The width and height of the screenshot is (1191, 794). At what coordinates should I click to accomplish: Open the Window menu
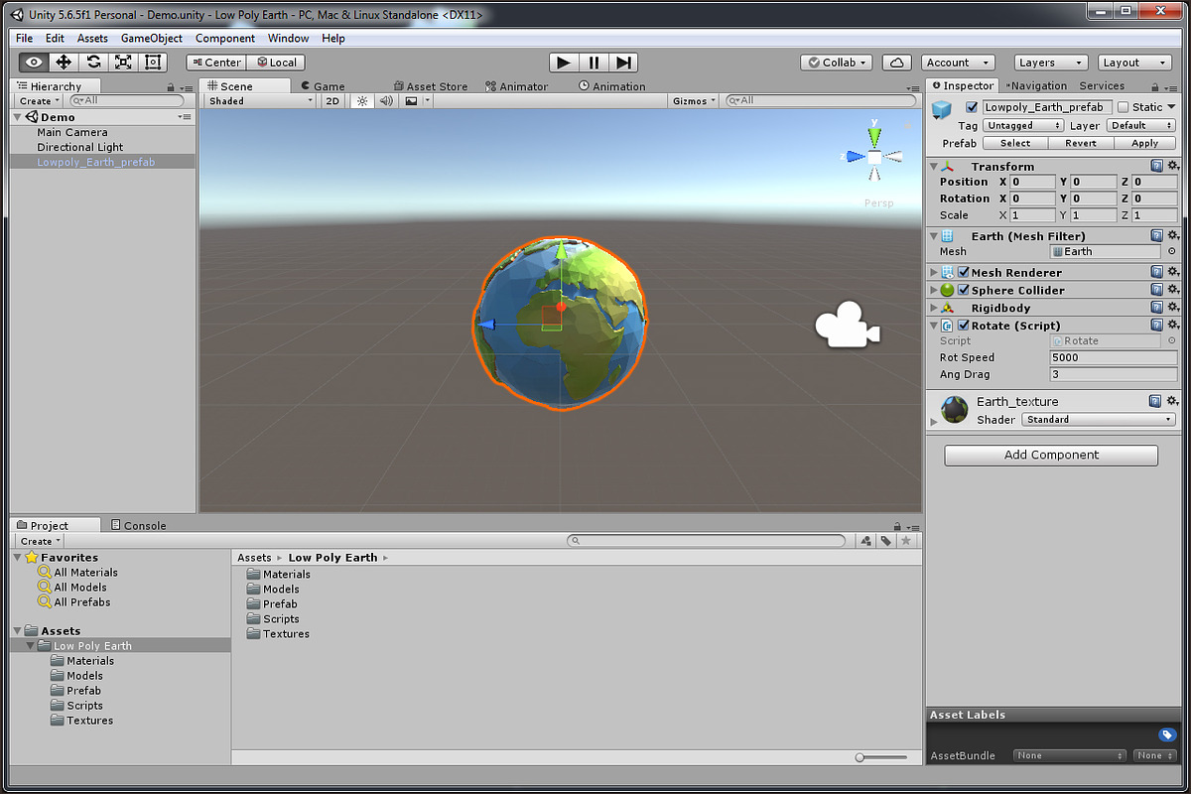coord(288,39)
